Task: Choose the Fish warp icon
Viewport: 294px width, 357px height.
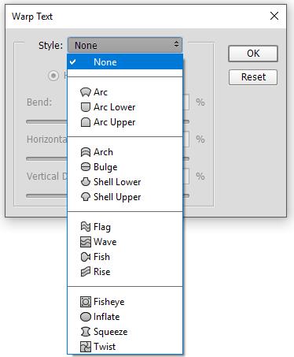Action: coord(86,257)
